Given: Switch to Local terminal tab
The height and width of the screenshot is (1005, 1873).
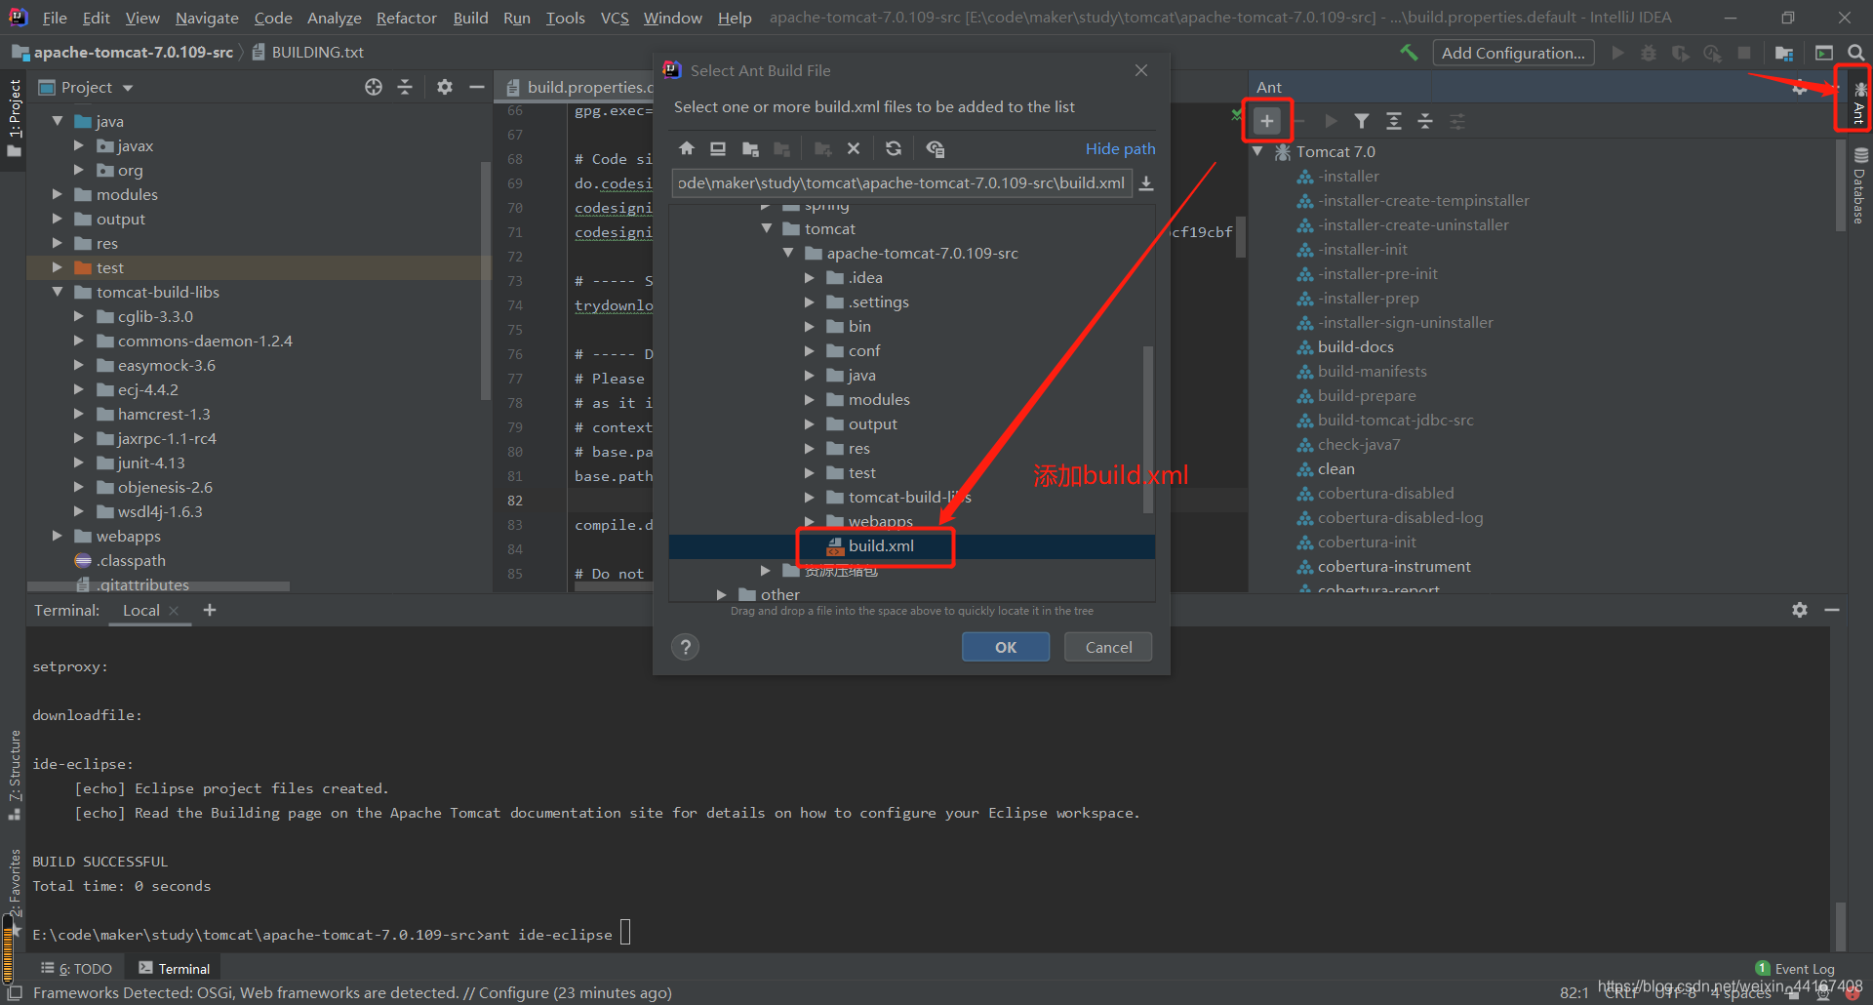Looking at the screenshot, I should pyautogui.click(x=141, y=610).
